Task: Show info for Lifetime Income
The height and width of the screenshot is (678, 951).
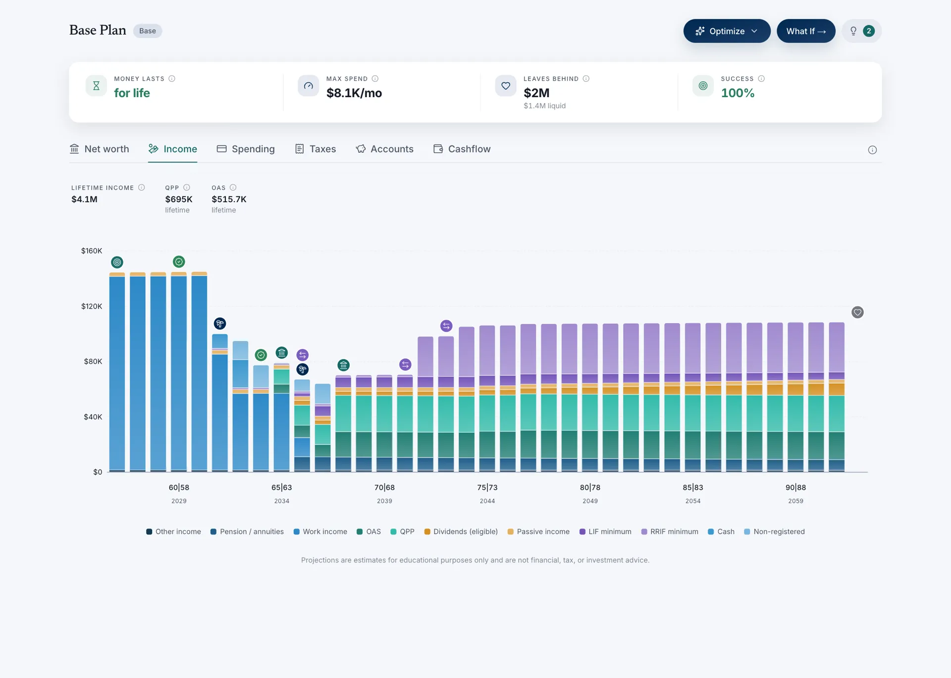Action: [142, 187]
